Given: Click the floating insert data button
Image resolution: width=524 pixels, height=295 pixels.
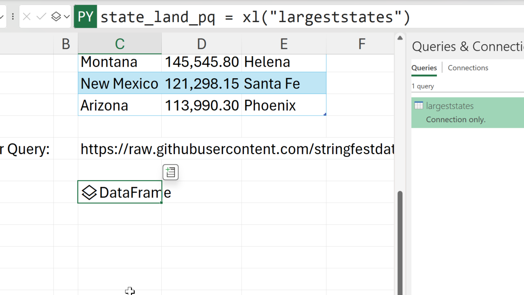Looking at the screenshot, I should point(170,172).
